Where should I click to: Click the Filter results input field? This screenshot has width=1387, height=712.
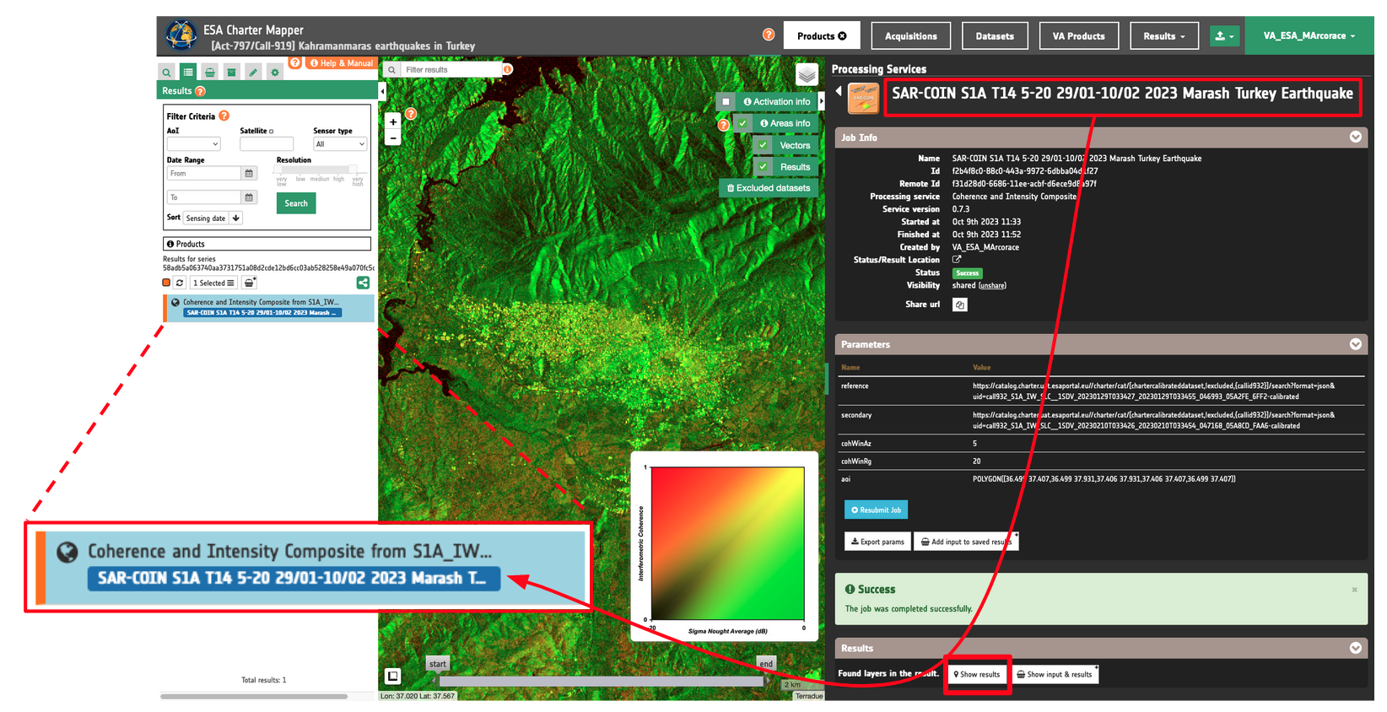pos(452,70)
